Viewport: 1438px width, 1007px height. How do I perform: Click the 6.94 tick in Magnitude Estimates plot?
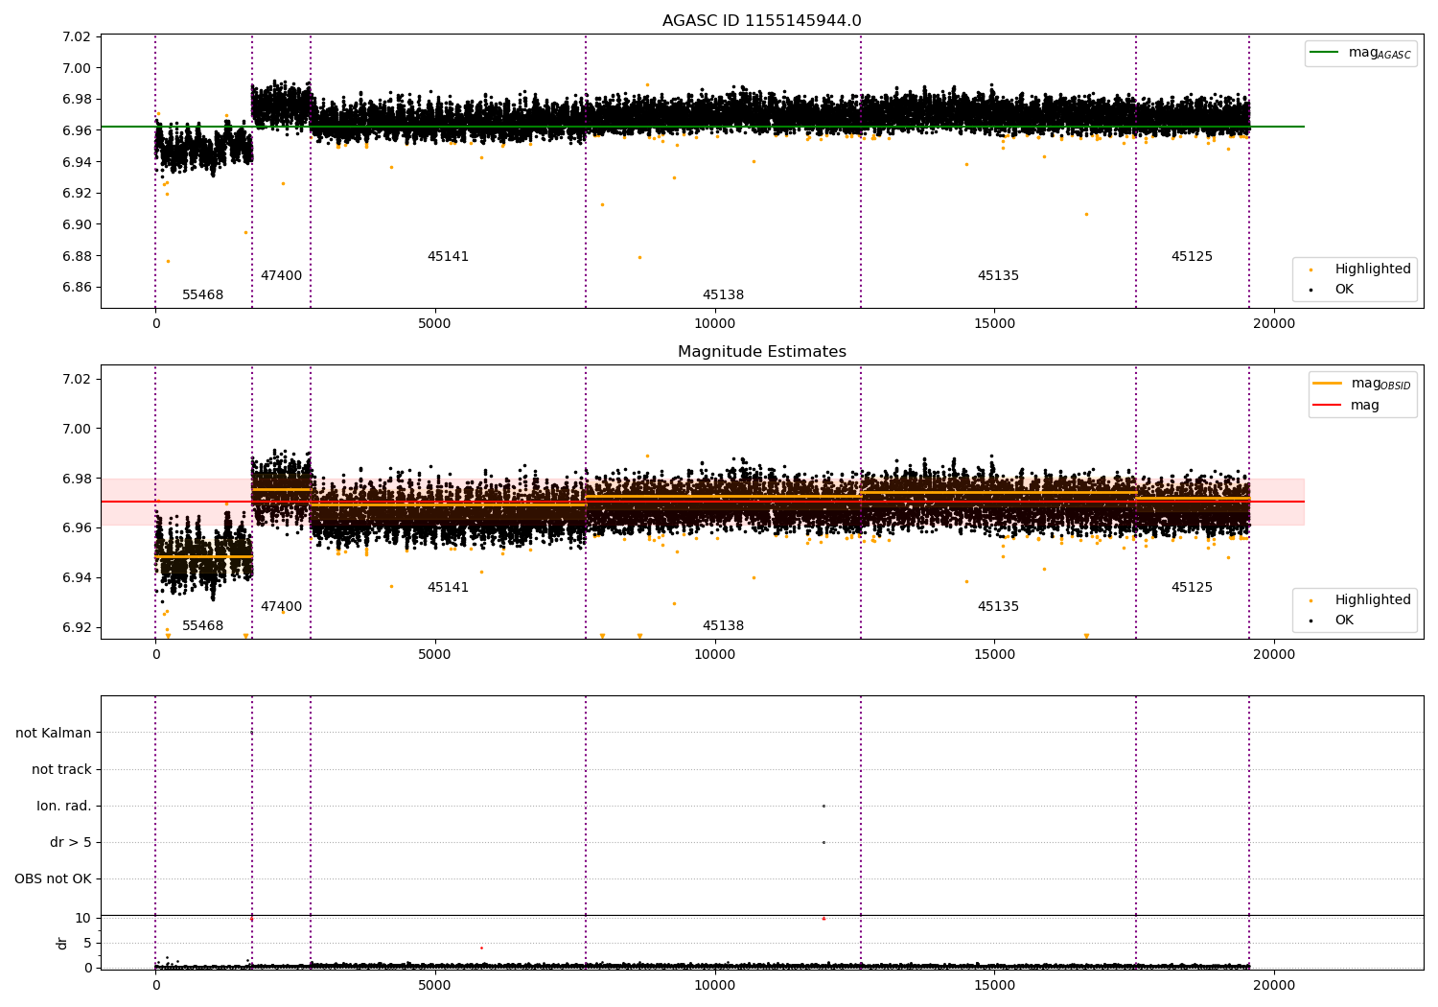click(76, 578)
